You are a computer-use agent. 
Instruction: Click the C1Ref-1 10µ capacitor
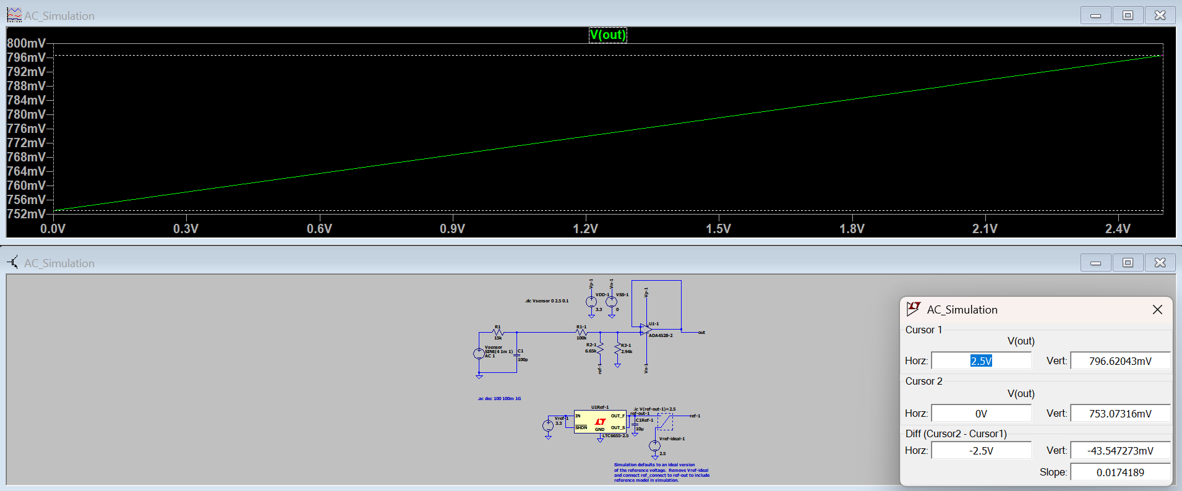635,424
